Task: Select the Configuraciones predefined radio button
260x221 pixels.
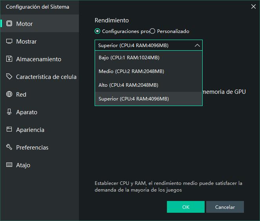Action: pyautogui.click(x=97, y=31)
